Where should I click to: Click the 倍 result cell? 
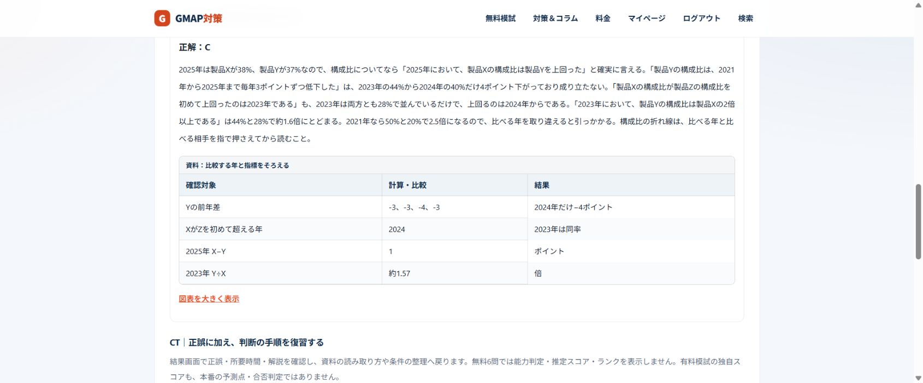coord(631,273)
